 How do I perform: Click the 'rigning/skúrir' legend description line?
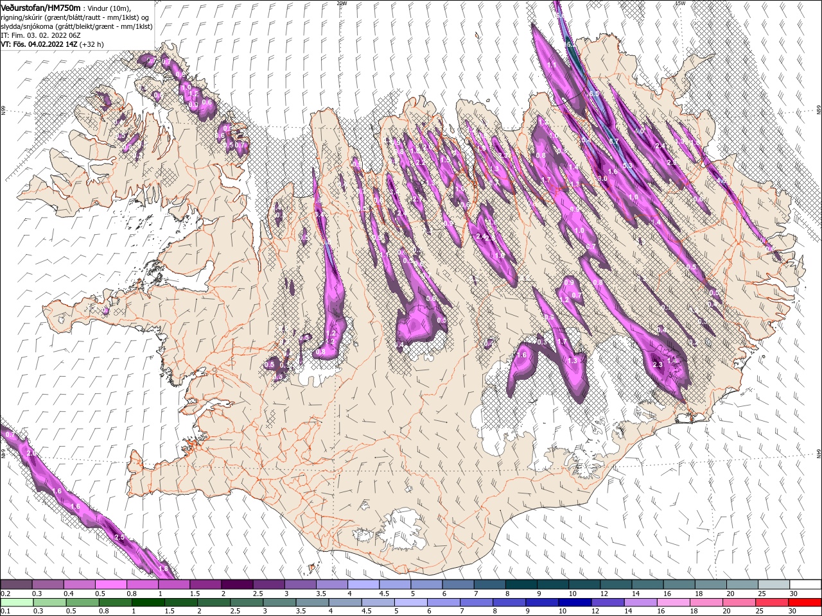point(75,17)
